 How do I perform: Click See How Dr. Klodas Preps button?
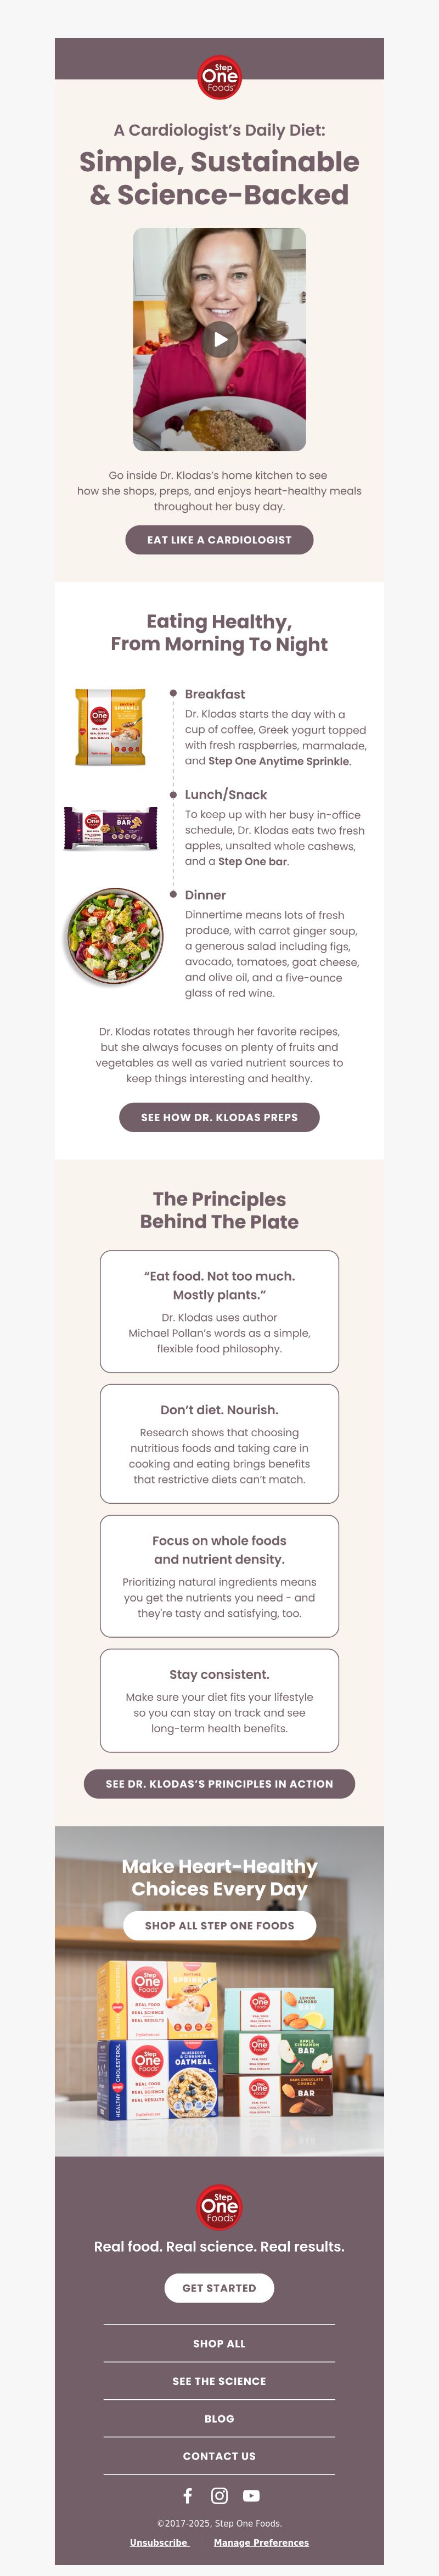[x=219, y=1117]
